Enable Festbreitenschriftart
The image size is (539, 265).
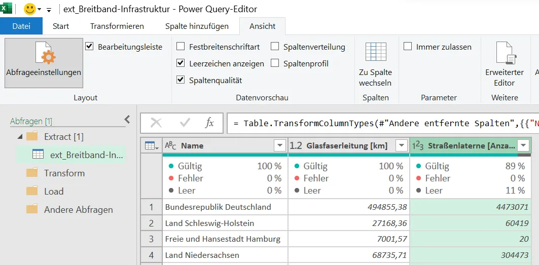point(181,47)
